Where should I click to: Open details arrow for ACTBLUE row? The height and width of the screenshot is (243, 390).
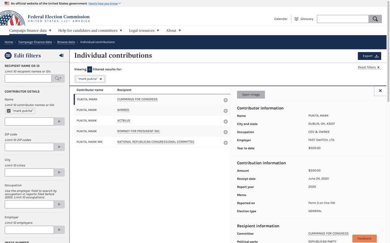coord(226,121)
